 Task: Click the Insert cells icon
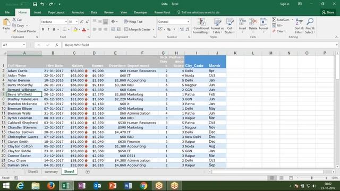tap(242, 22)
